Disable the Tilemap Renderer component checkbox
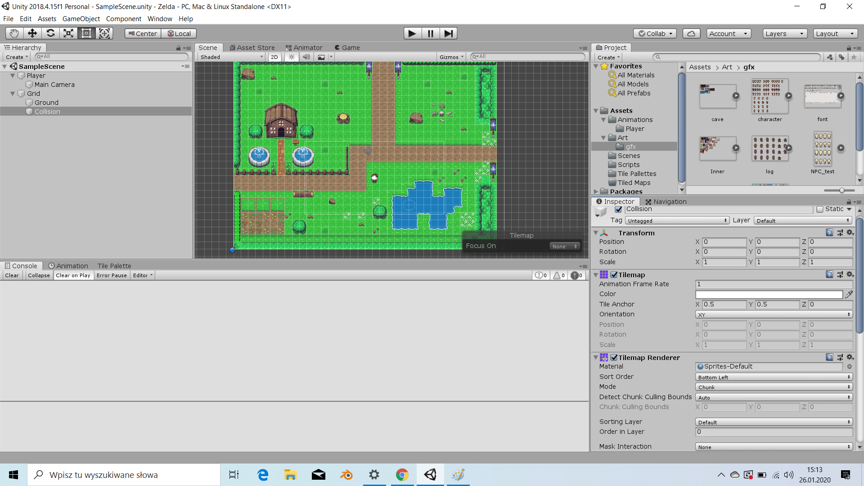The image size is (864, 486). coord(614,358)
